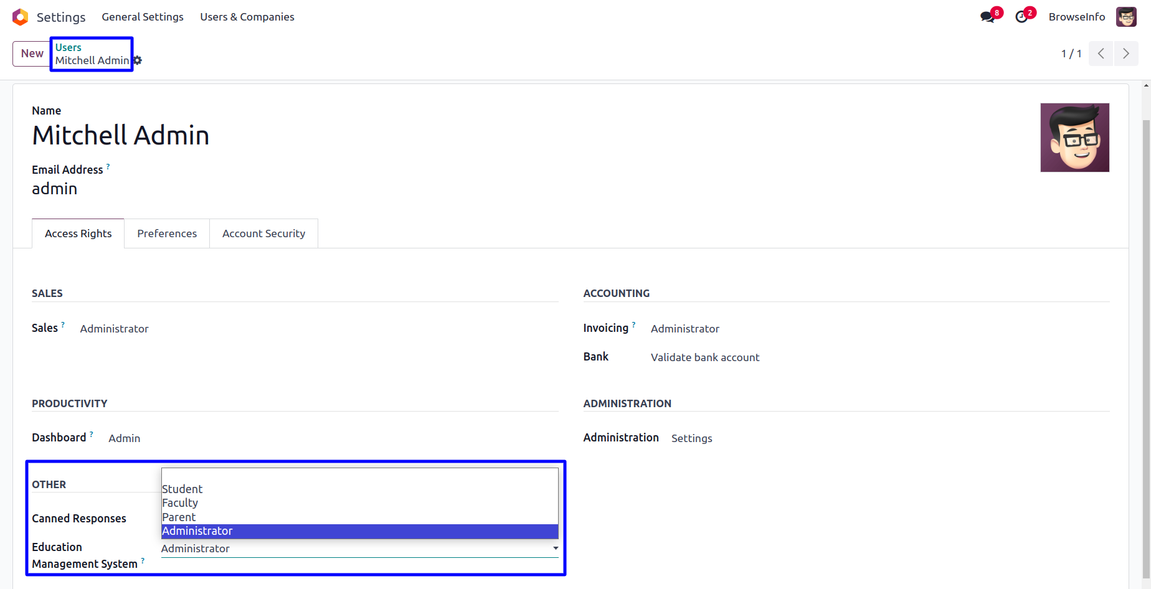Open the activities clock icon
Viewport: 1151px width, 589px height.
pos(1021,17)
